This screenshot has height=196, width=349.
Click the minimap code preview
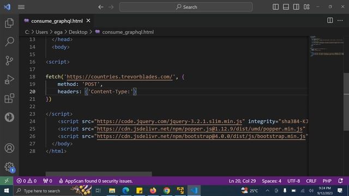click(327, 46)
